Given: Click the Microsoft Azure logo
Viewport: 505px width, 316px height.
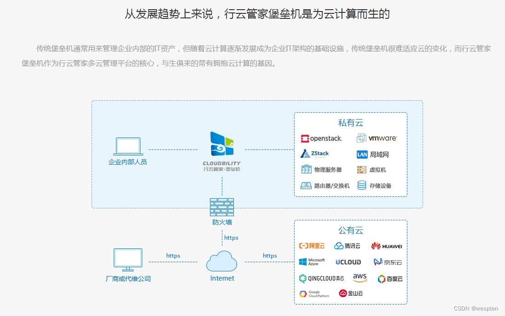Looking at the screenshot, I should 312,262.
